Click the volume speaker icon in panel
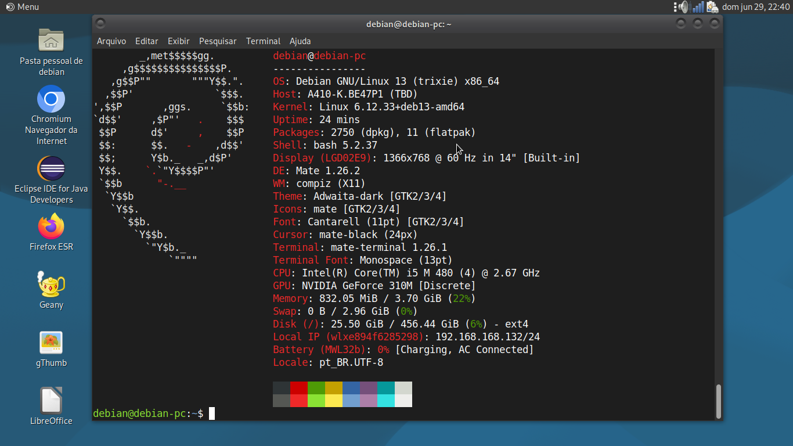Image resolution: width=793 pixels, height=446 pixels. click(683, 7)
